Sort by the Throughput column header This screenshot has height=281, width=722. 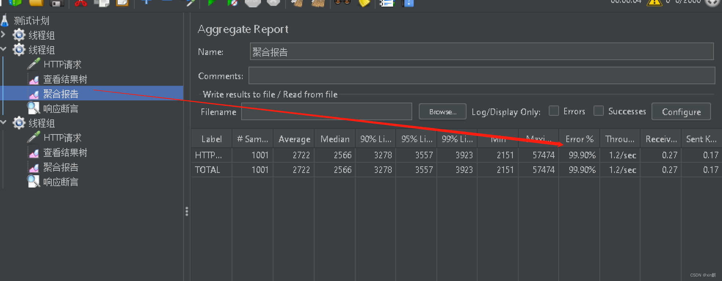[x=620, y=139]
